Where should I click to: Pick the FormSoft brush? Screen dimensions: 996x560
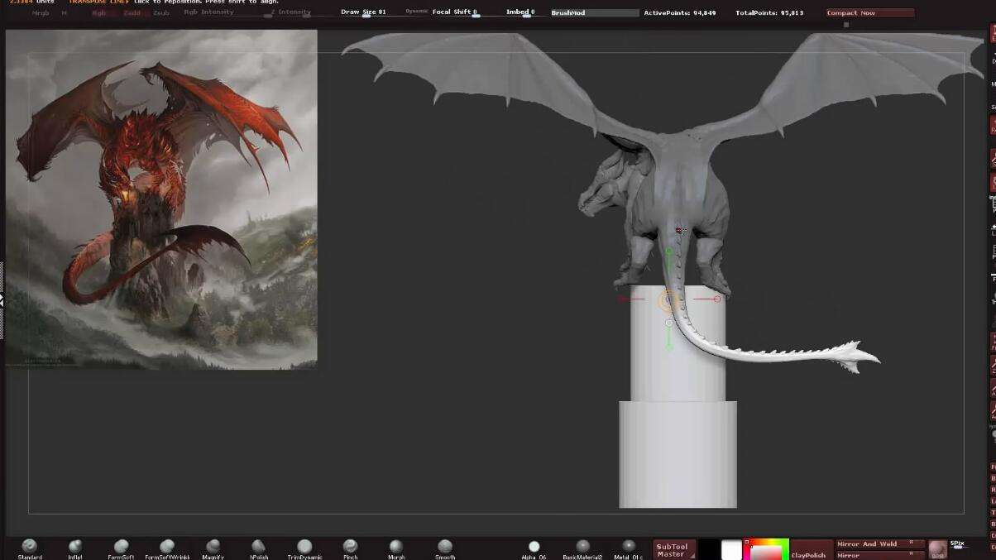[x=121, y=547]
